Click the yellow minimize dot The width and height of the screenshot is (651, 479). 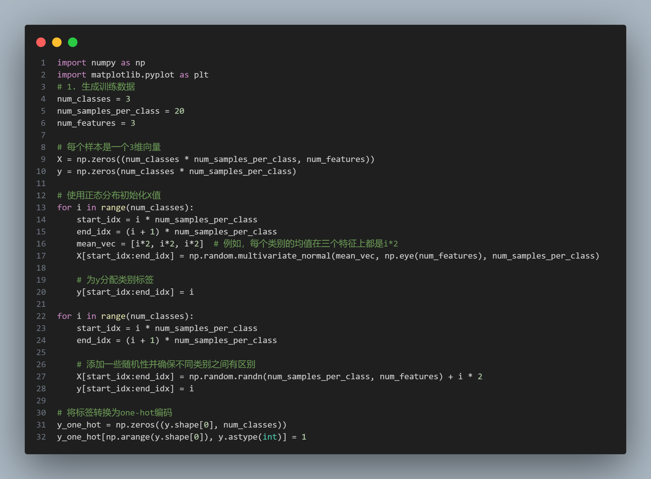point(57,42)
